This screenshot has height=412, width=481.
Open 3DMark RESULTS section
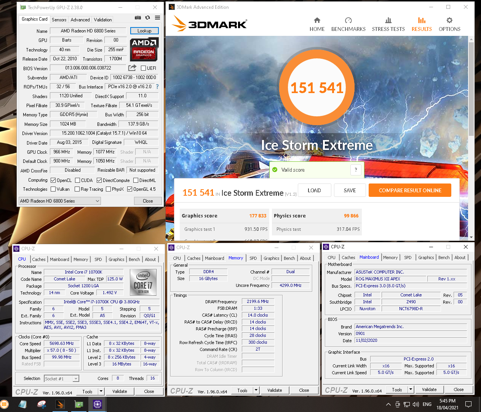click(422, 24)
